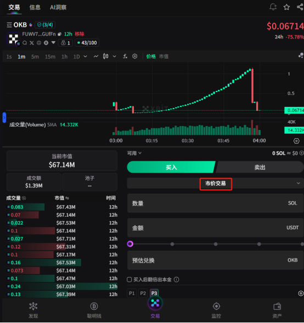304x323 pixels.
Task: Click the 移除 (remove) link
Action: point(80,34)
